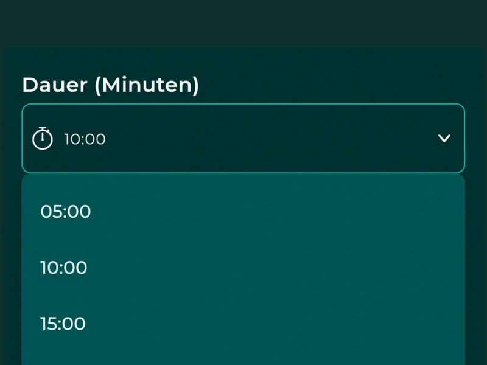This screenshot has height=365, width=487.
Task: Click the Dauer (Minuten) heading
Action: point(111,85)
